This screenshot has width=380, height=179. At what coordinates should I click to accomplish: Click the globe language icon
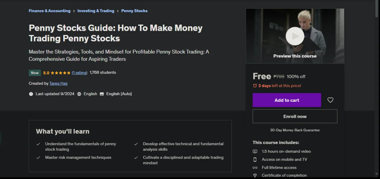(79, 94)
